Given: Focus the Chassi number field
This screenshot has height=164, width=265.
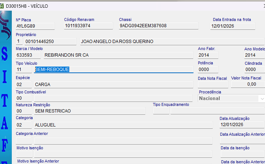Looking at the screenshot, I should (158, 26).
